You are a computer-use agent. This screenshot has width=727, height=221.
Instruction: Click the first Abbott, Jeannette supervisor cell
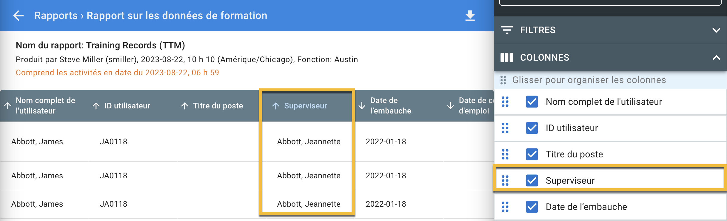309,142
